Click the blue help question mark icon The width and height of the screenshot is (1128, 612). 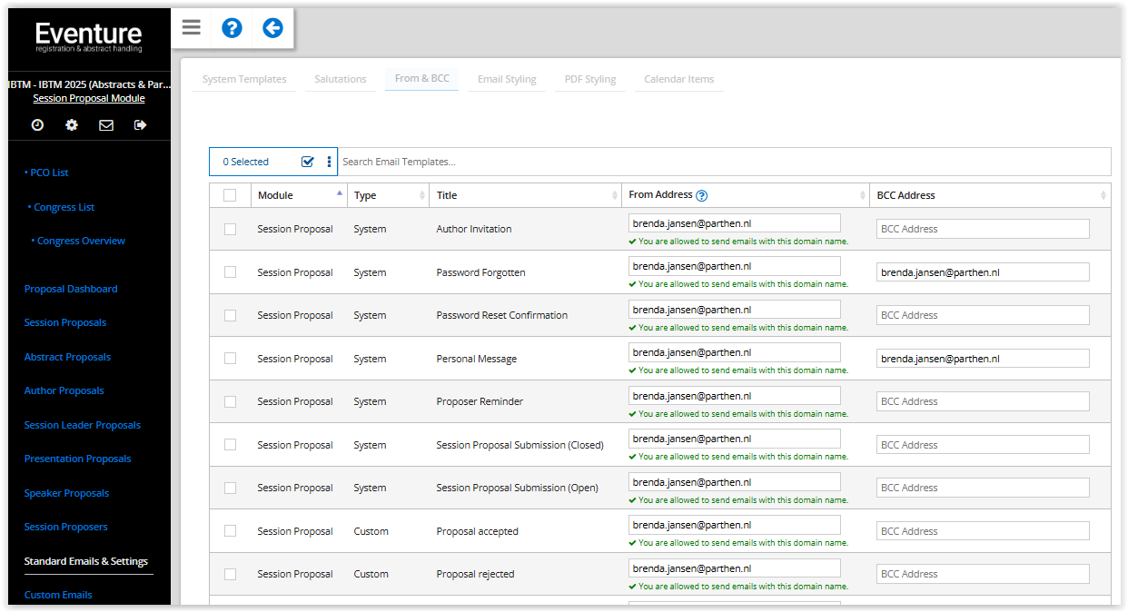click(x=232, y=27)
